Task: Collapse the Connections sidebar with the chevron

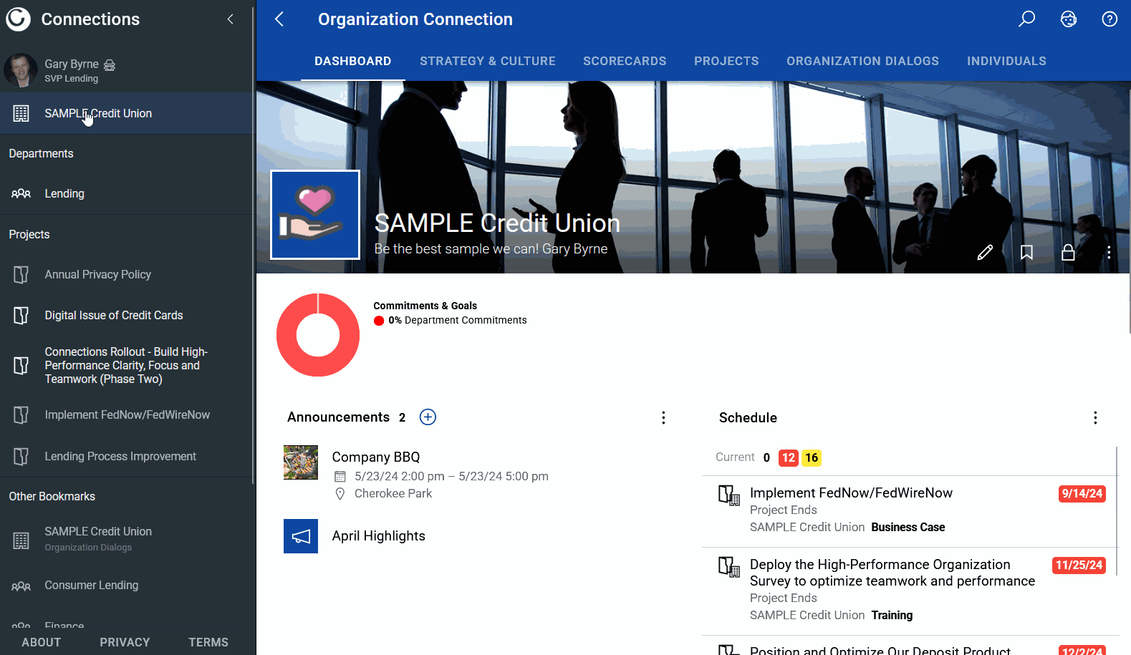Action: tap(230, 19)
